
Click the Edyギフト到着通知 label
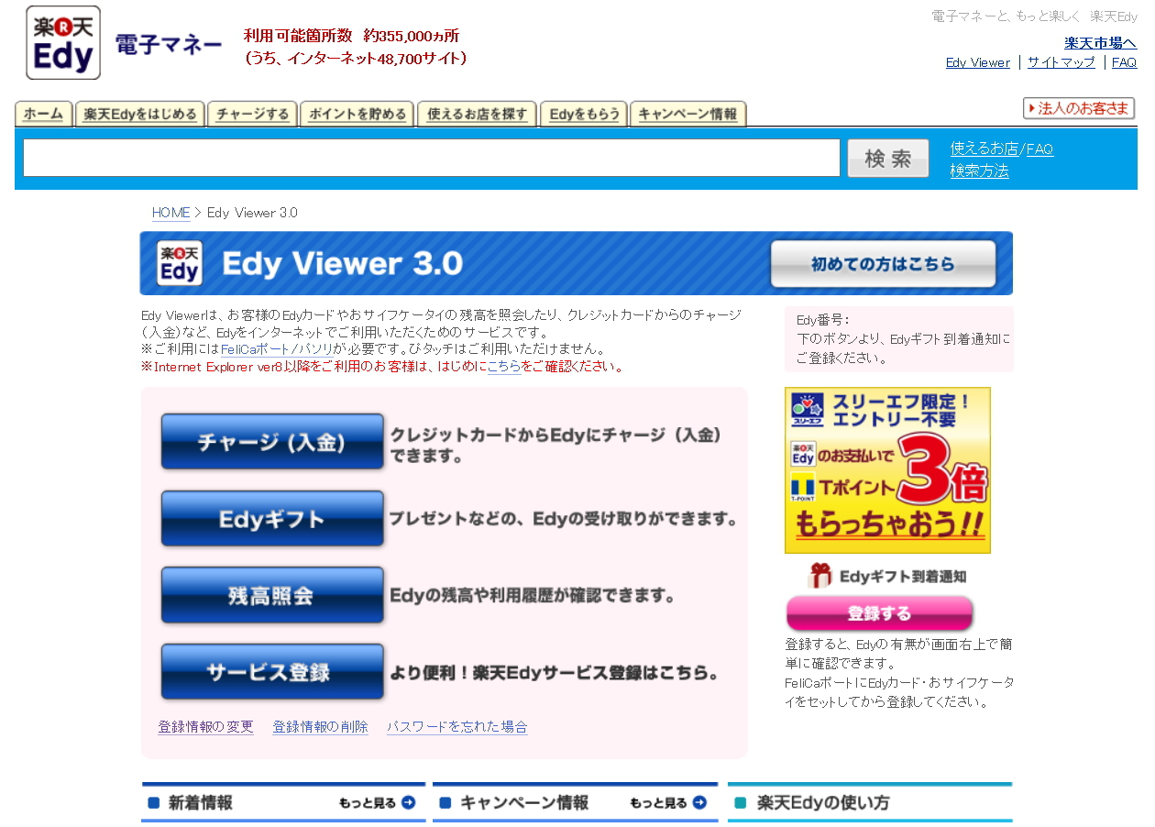pos(903,577)
